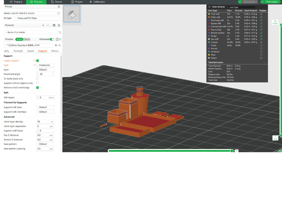The image size is (282, 218).
Task: Remove a filament using the minus icon
Action: [x=48, y=25]
